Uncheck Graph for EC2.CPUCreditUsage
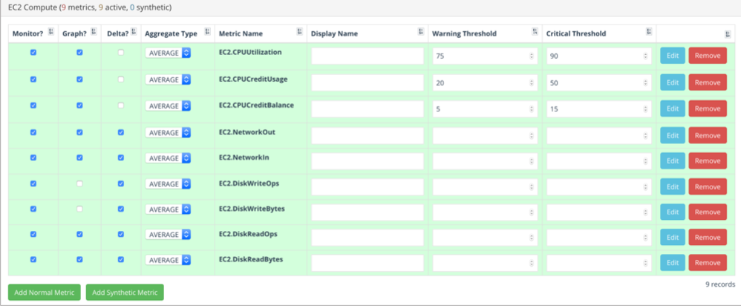This screenshot has width=741, height=306. click(x=79, y=79)
